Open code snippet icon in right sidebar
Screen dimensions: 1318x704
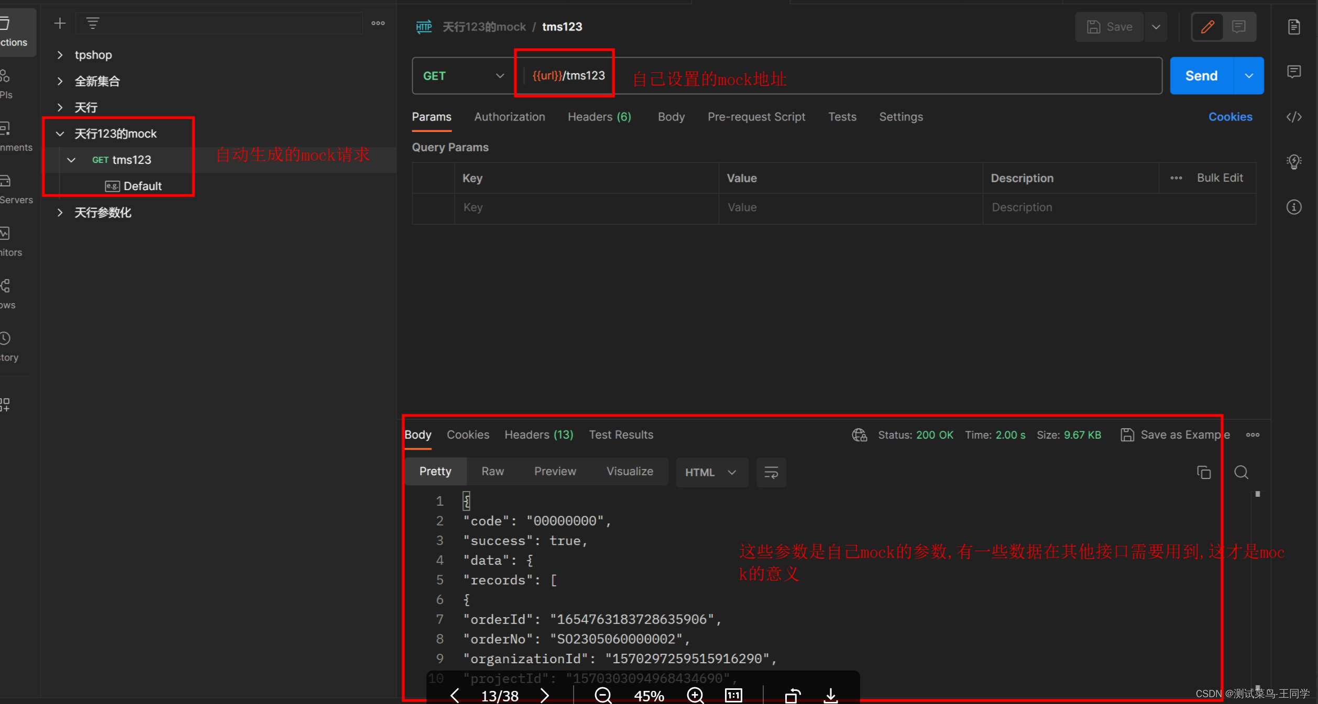1294,117
